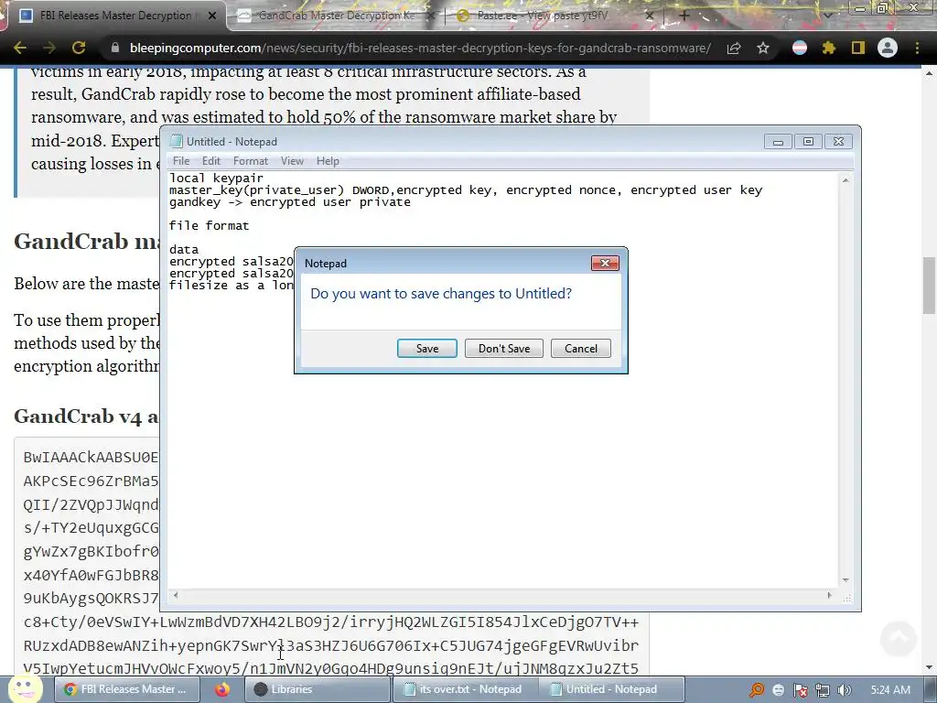
Task: Cancel the save changes prompt
Action: click(581, 349)
